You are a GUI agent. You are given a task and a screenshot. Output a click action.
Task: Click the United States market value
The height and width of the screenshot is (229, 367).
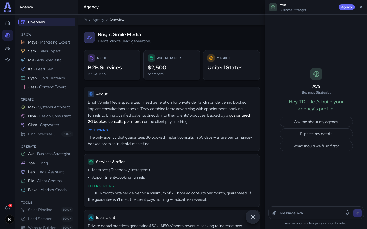pos(225,68)
